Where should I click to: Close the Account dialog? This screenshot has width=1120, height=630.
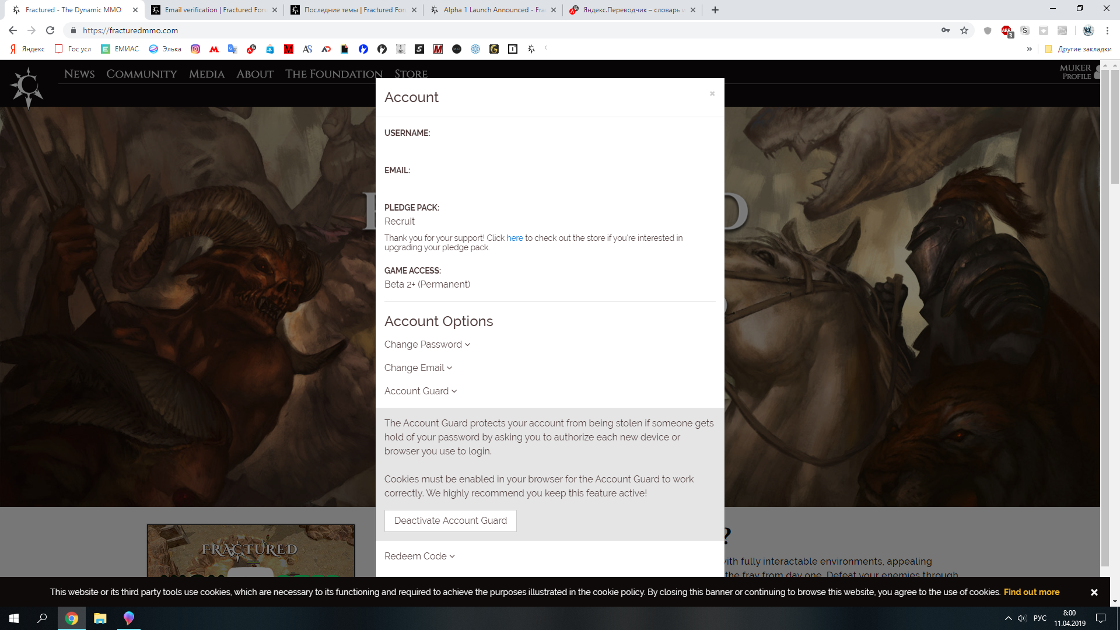point(712,94)
